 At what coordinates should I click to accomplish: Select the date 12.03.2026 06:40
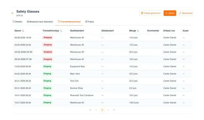tap(23, 66)
